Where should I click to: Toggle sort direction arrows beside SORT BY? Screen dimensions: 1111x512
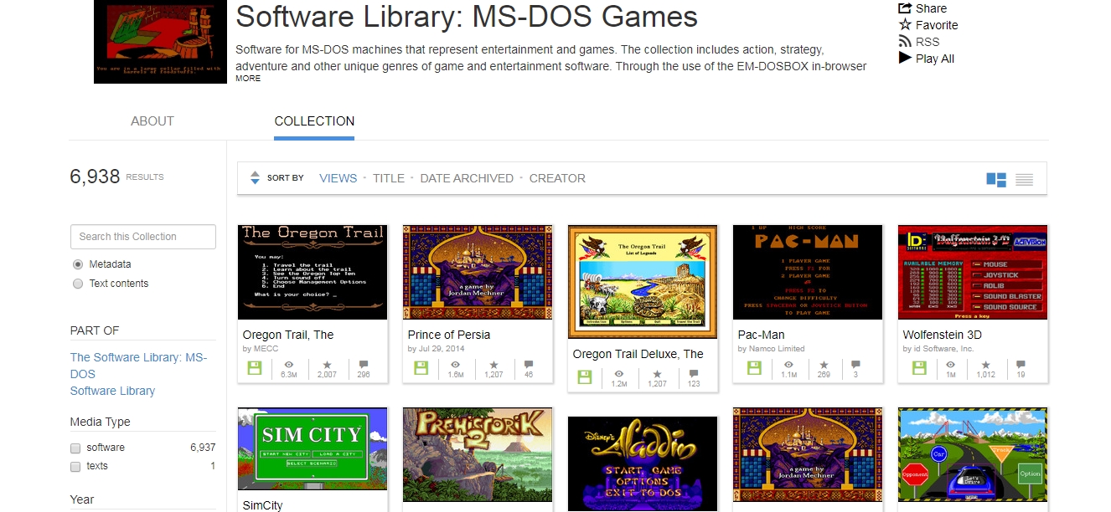256,178
